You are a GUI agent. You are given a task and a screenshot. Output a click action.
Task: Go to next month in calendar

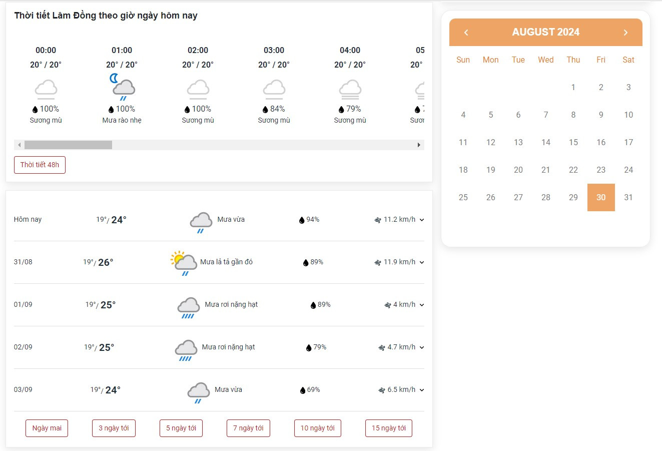point(625,33)
